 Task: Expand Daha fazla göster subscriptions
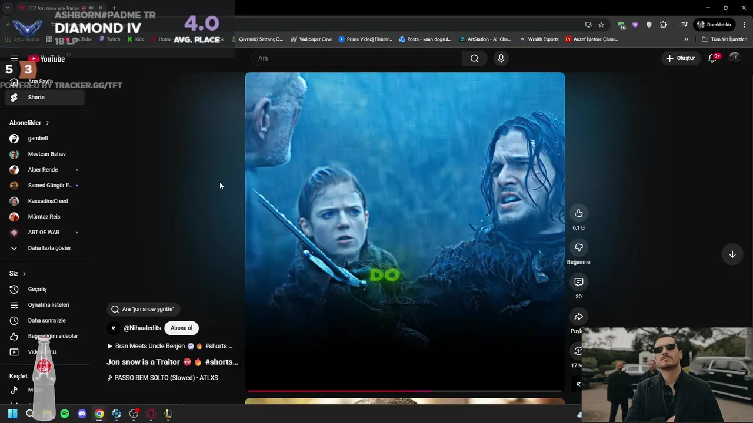[45, 248]
